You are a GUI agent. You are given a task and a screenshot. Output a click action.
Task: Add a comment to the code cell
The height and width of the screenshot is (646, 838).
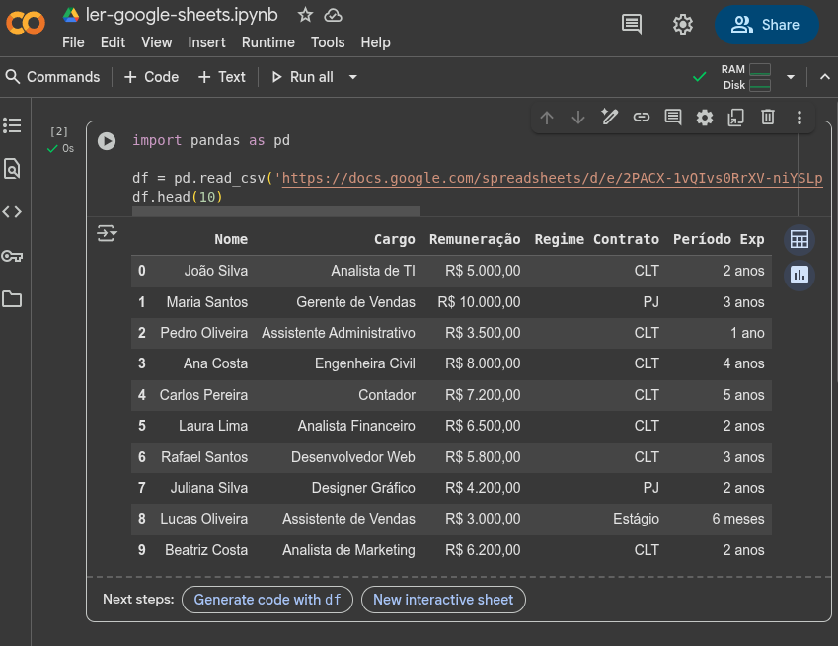(673, 117)
